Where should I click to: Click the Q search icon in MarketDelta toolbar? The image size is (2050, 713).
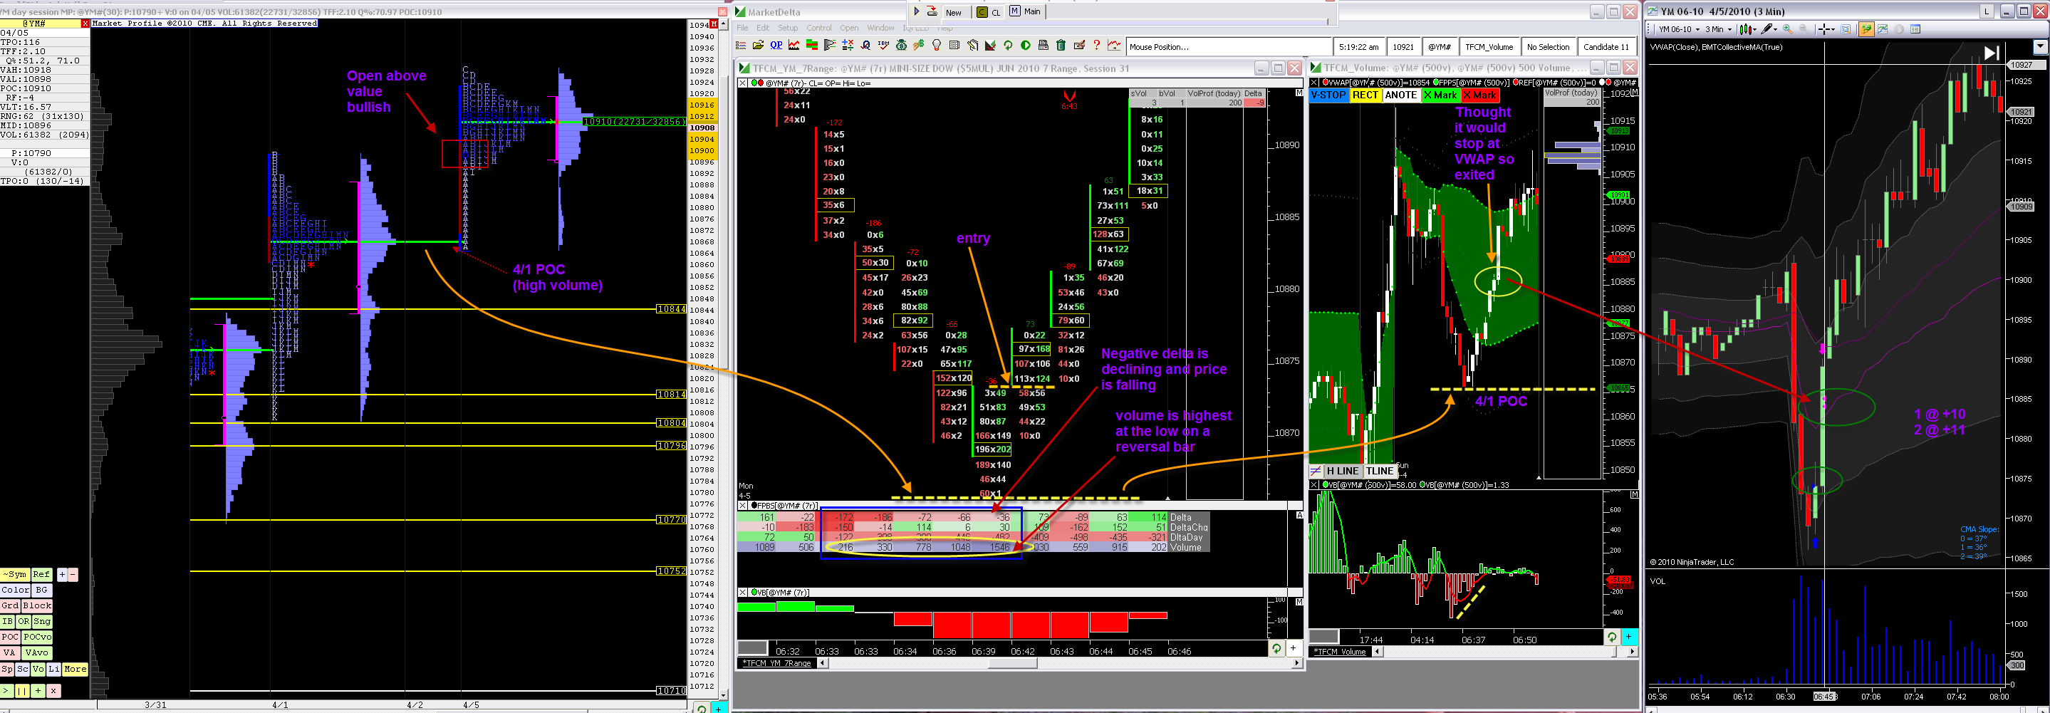865,46
